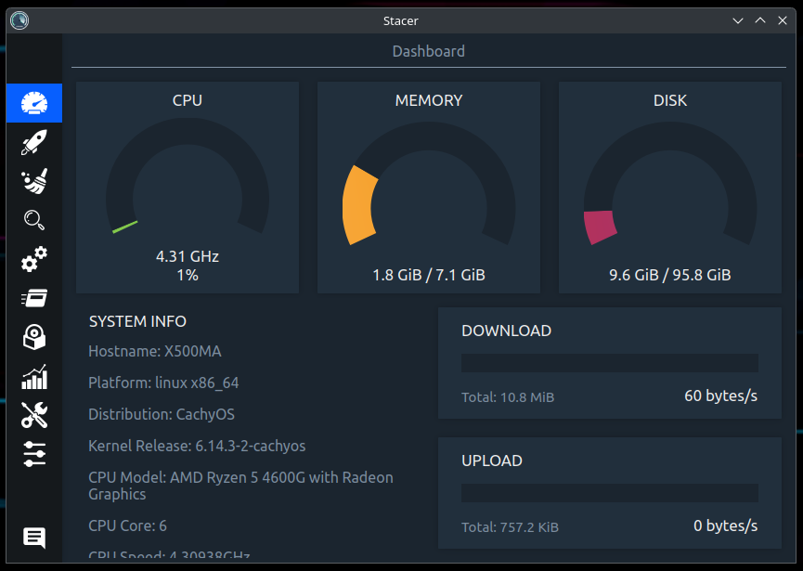Open Helpers wrench and screwdriver icon
Screen dimensions: 803x571
point(34,415)
